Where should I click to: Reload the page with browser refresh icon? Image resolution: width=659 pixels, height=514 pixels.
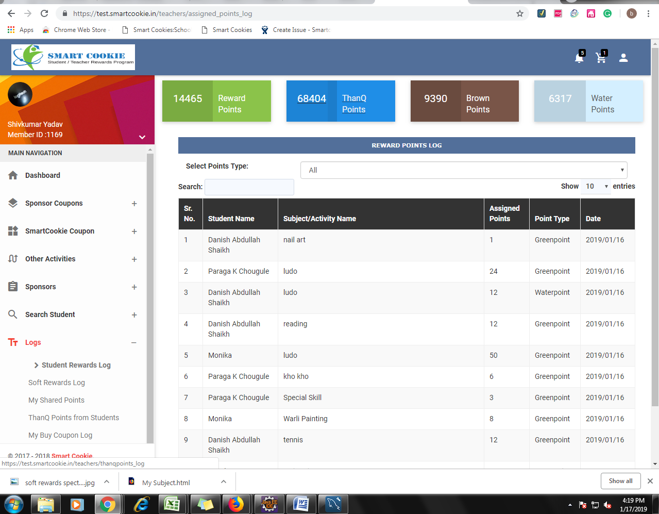[44, 13]
